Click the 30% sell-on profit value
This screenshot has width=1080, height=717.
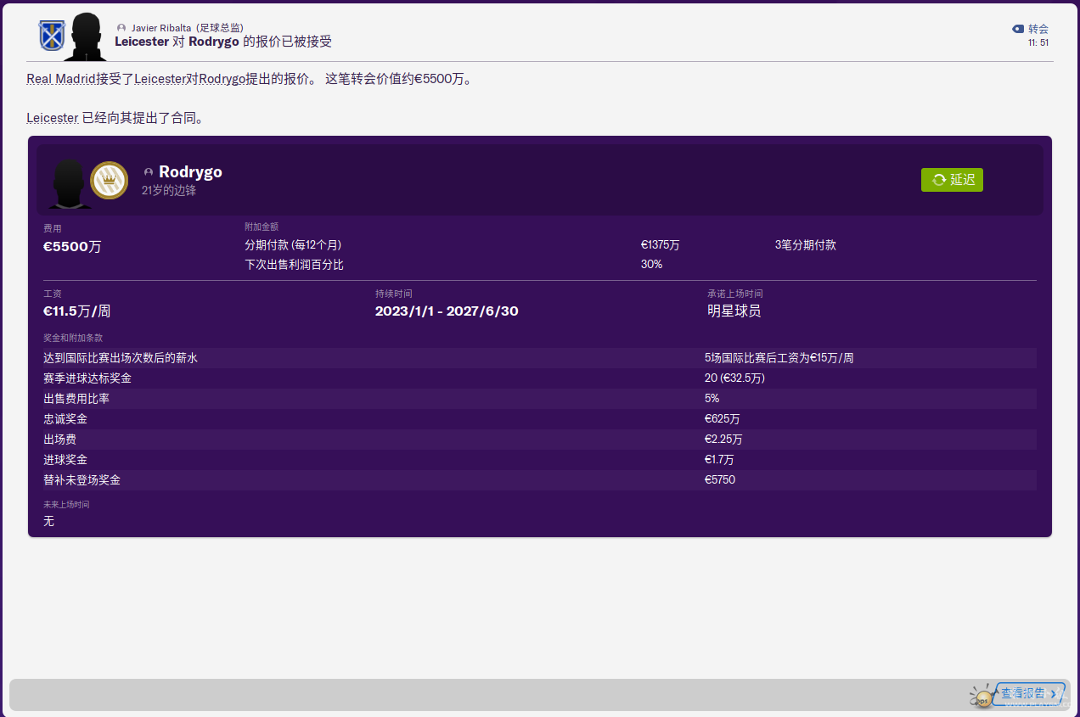[x=651, y=265]
